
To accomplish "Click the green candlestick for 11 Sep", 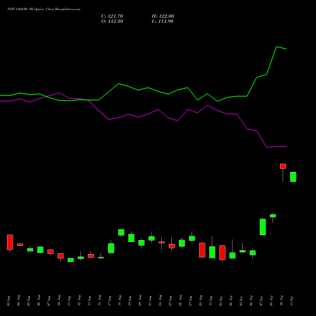I will click(293, 177).
